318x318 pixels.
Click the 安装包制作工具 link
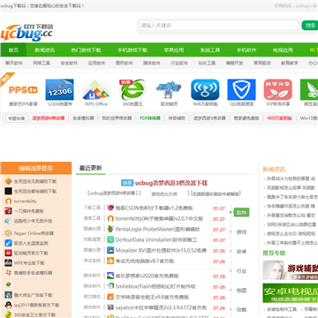282,309
